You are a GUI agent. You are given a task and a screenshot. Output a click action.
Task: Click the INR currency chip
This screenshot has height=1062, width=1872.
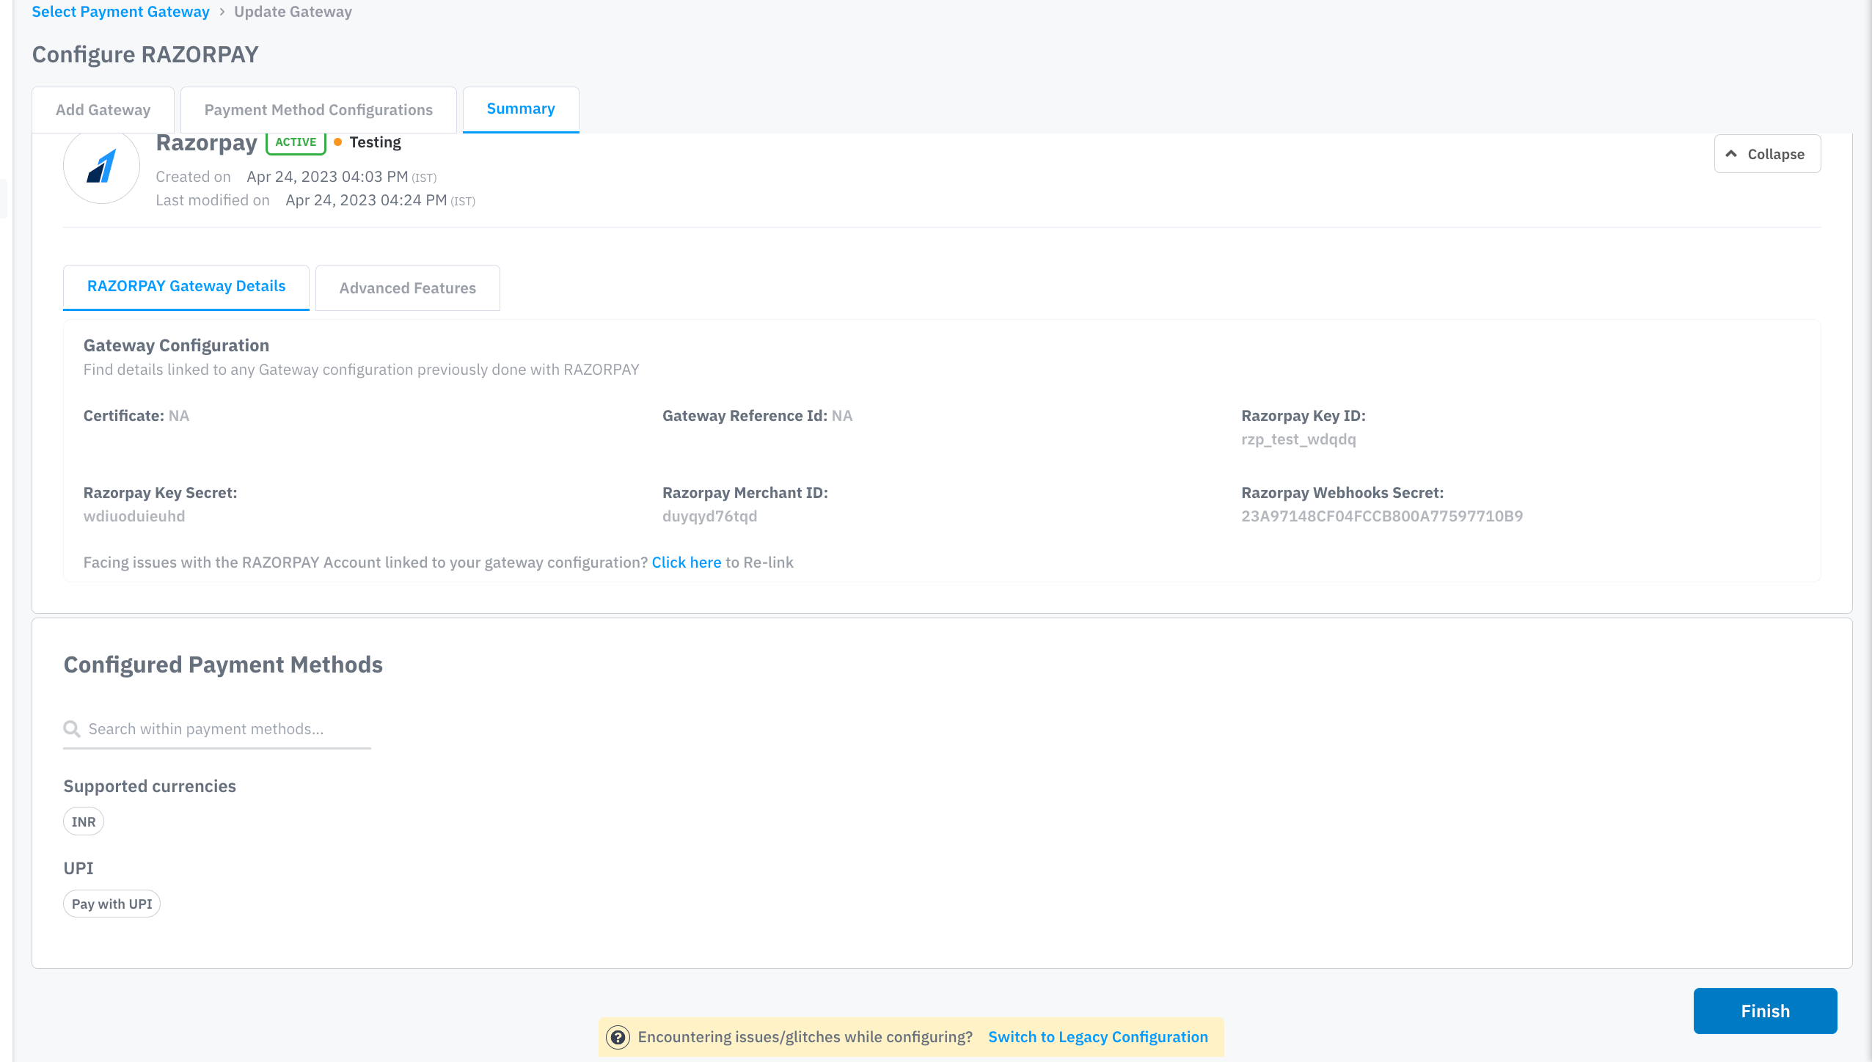click(x=84, y=822)
